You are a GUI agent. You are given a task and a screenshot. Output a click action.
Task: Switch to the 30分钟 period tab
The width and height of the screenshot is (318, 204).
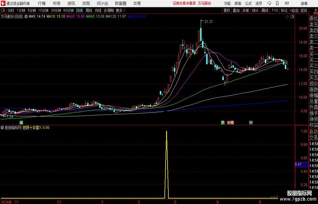tap(56, 10)
